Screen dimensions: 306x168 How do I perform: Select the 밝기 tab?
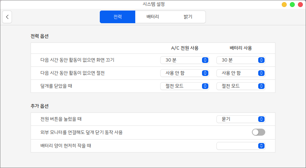click(188, 17)
